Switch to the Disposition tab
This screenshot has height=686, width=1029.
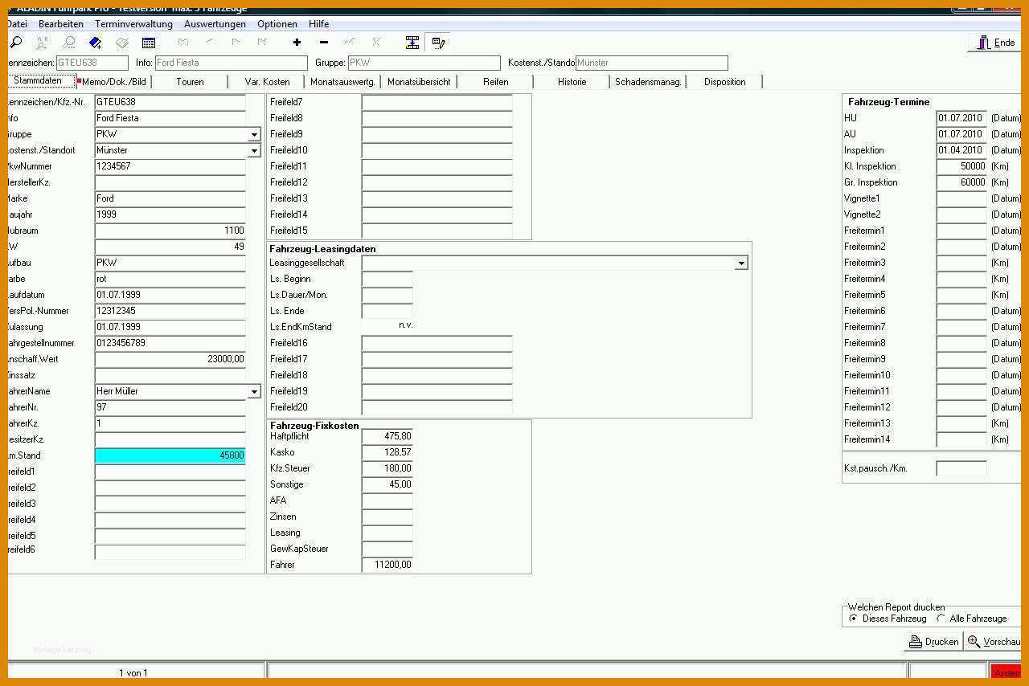coord(725,82)
